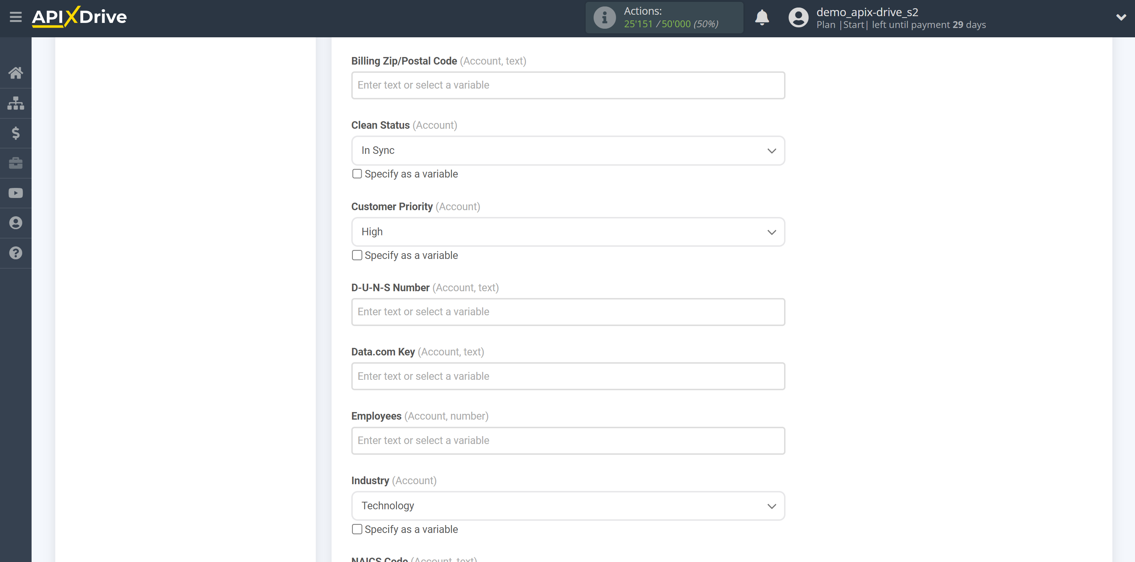Viewport: 1135px width, 562px height.
Task: Click the Billing Zip/Postal Code input field
Action: [x=568, y=85]
